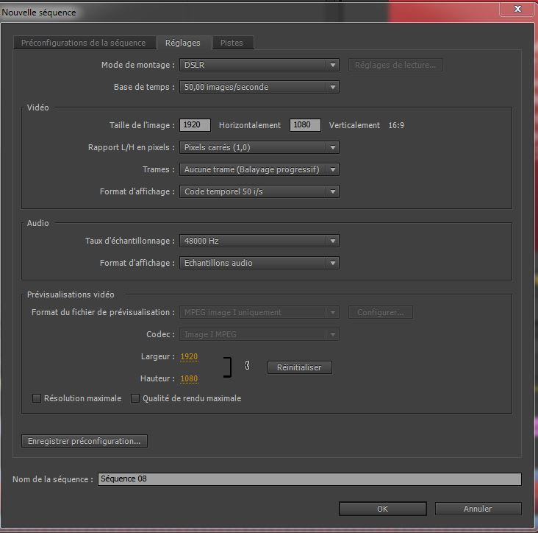Click the horizontal image size field 1920

click(x=195, y=125)
